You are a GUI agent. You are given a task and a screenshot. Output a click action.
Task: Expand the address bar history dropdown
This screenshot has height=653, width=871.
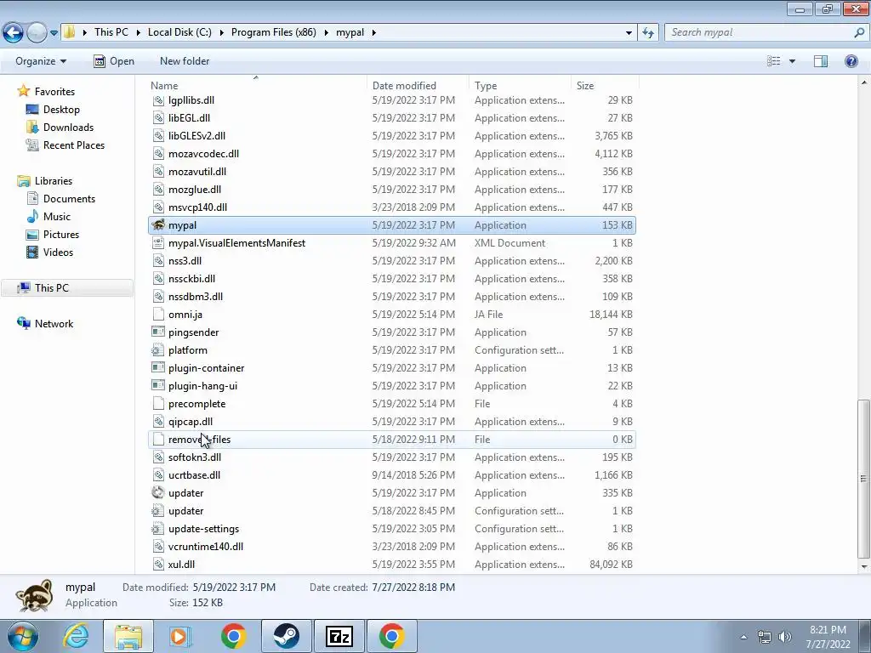[x=629, y=33]
